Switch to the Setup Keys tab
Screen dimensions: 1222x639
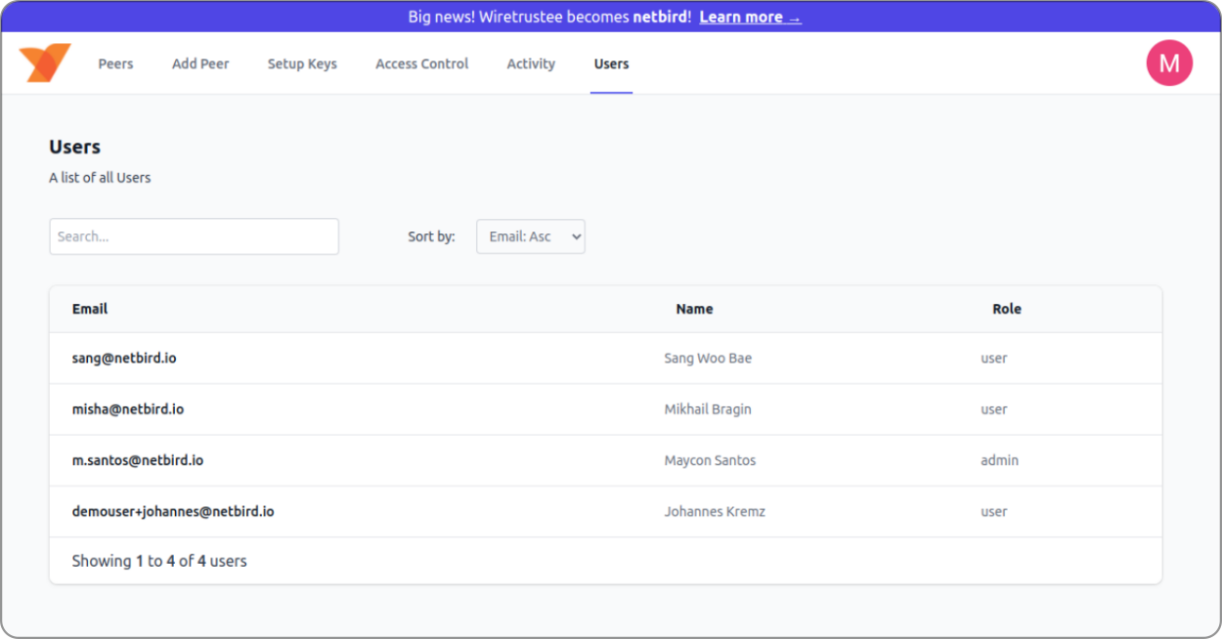point(302,64)
